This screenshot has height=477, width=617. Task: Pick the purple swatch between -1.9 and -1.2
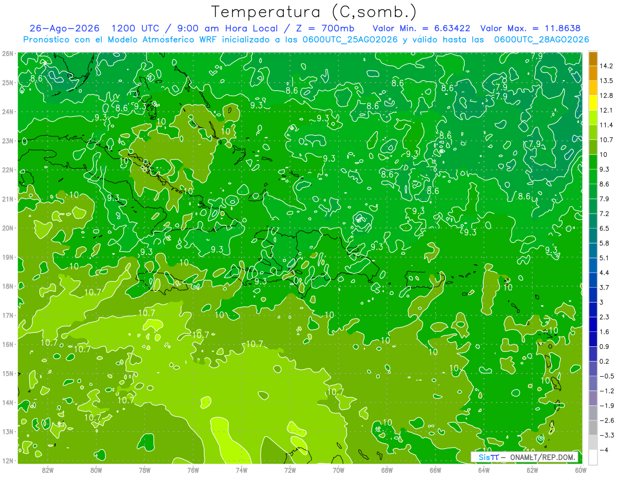(x=593, y=398)
